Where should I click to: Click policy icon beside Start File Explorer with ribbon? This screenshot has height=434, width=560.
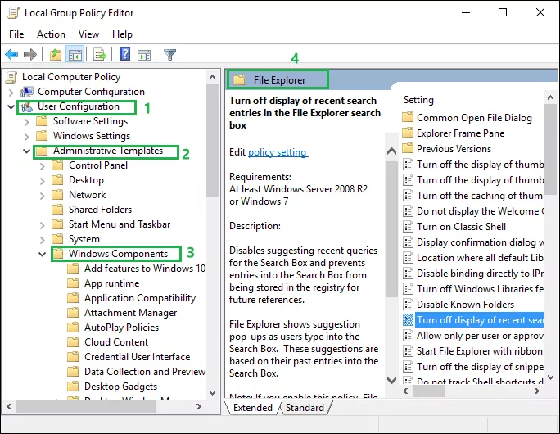[x=408, y=351]
